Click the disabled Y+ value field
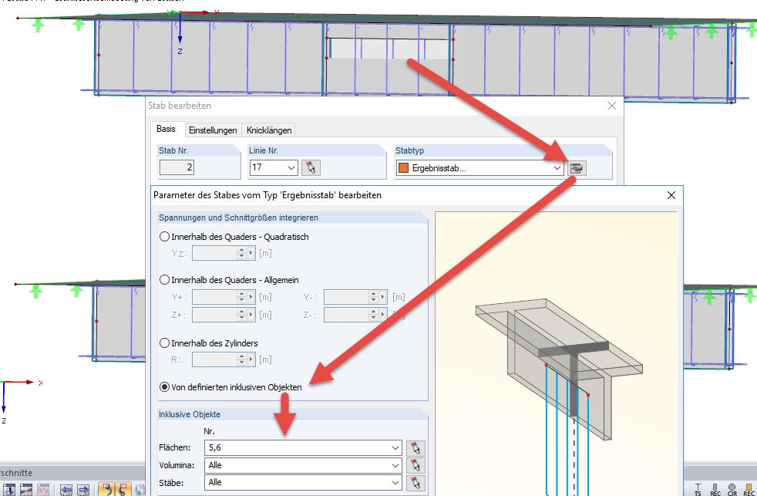Screen dimensions: 757x496 214,297
